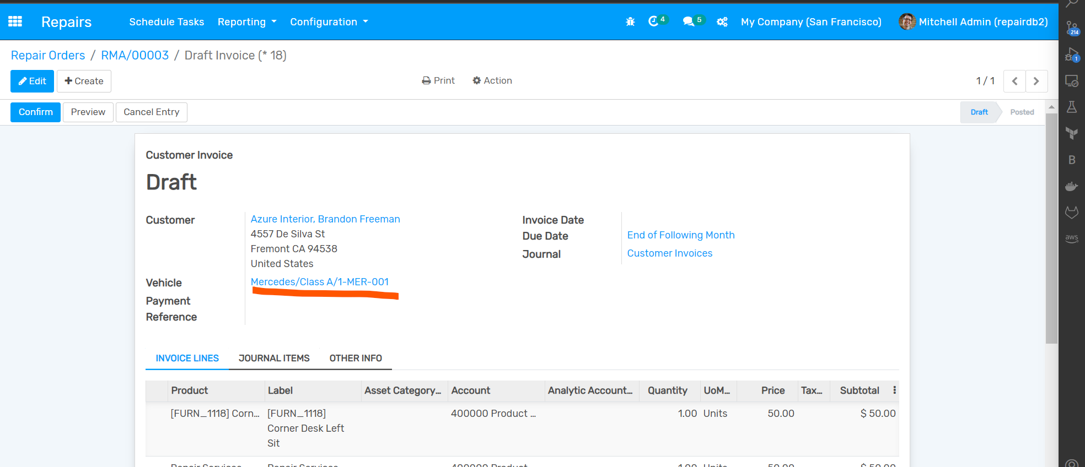The image size is (1085, 467).
Task: Go to next record arrow
Action: 1036,81
